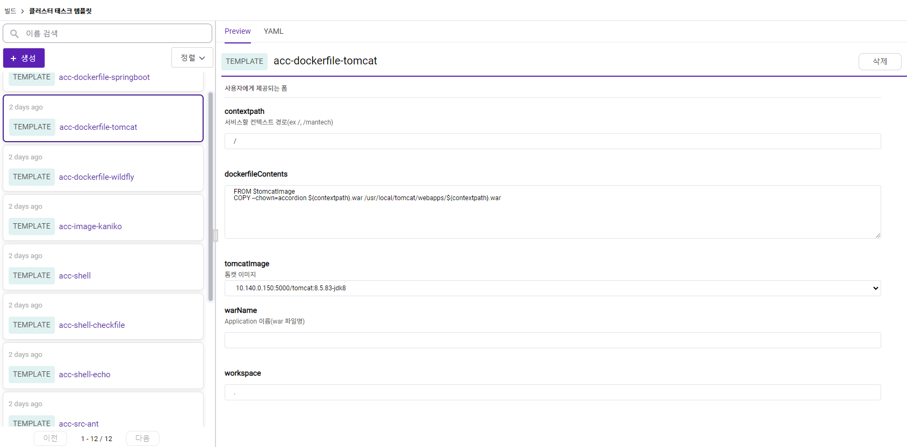Click the 사용자에게 제공되는 폼 heading

coord(256,88)
